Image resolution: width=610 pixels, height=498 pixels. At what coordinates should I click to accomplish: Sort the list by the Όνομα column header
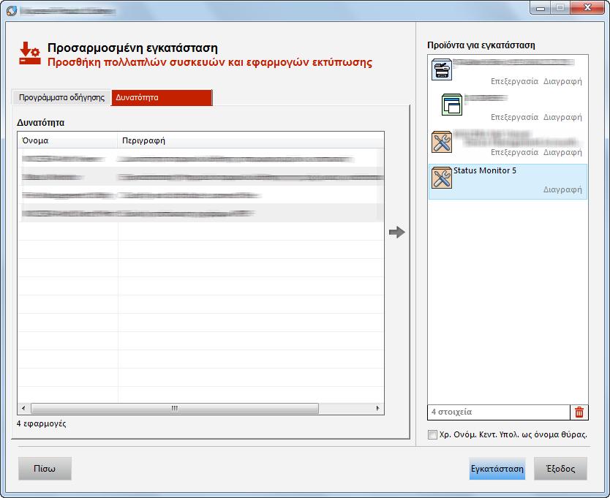(x=68, y=140)
